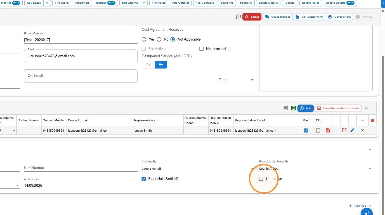Click the feedback exclamation bubble icon
Viewport: 385px width, 215px height.
click(238, 17)
